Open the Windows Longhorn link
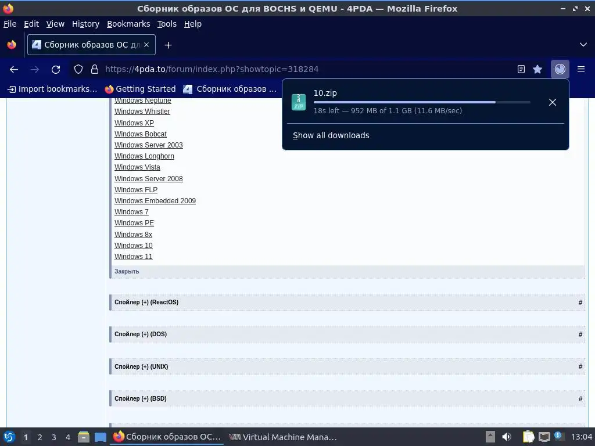 tap(144, 156)
